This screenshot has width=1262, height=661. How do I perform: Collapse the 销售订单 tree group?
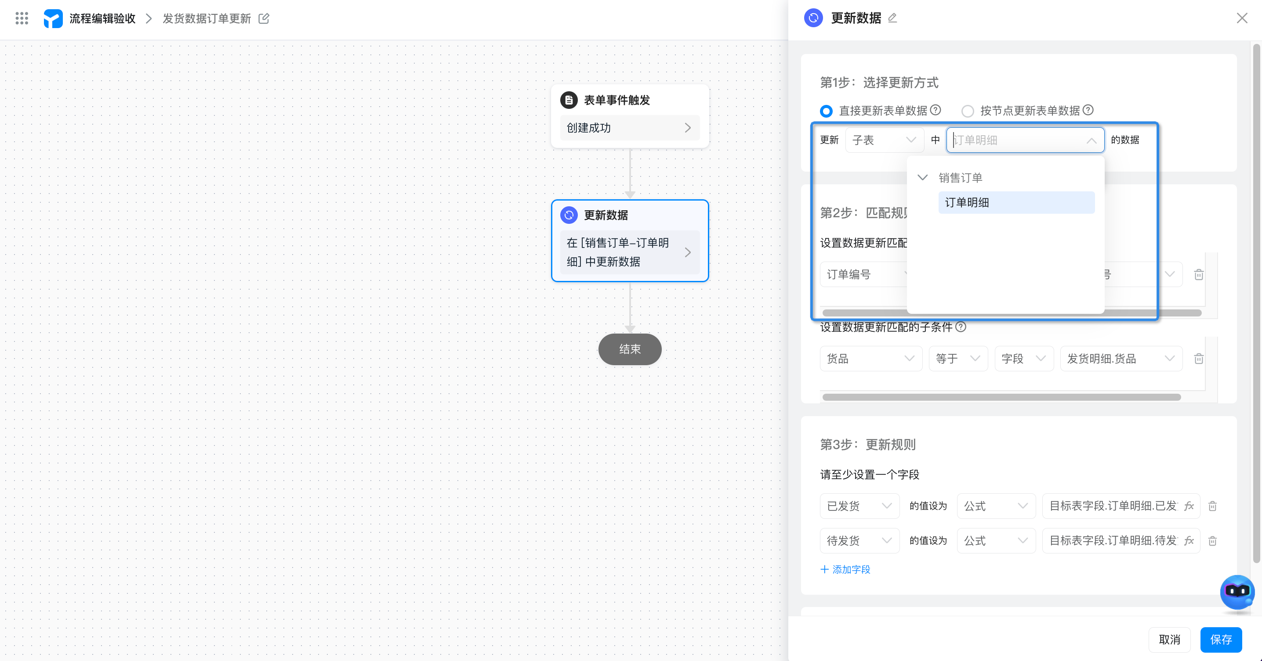point(922,177)
